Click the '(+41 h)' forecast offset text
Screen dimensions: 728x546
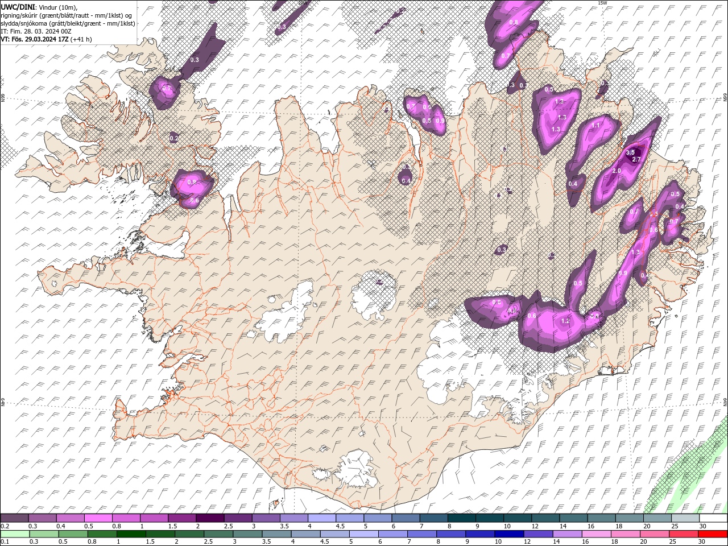(x=82, y=39)
